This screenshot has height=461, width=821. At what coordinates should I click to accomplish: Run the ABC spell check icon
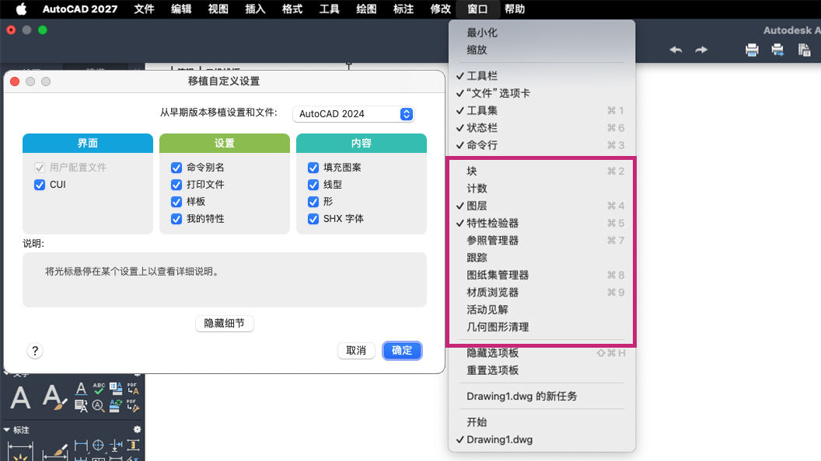(x=99, y=388)
